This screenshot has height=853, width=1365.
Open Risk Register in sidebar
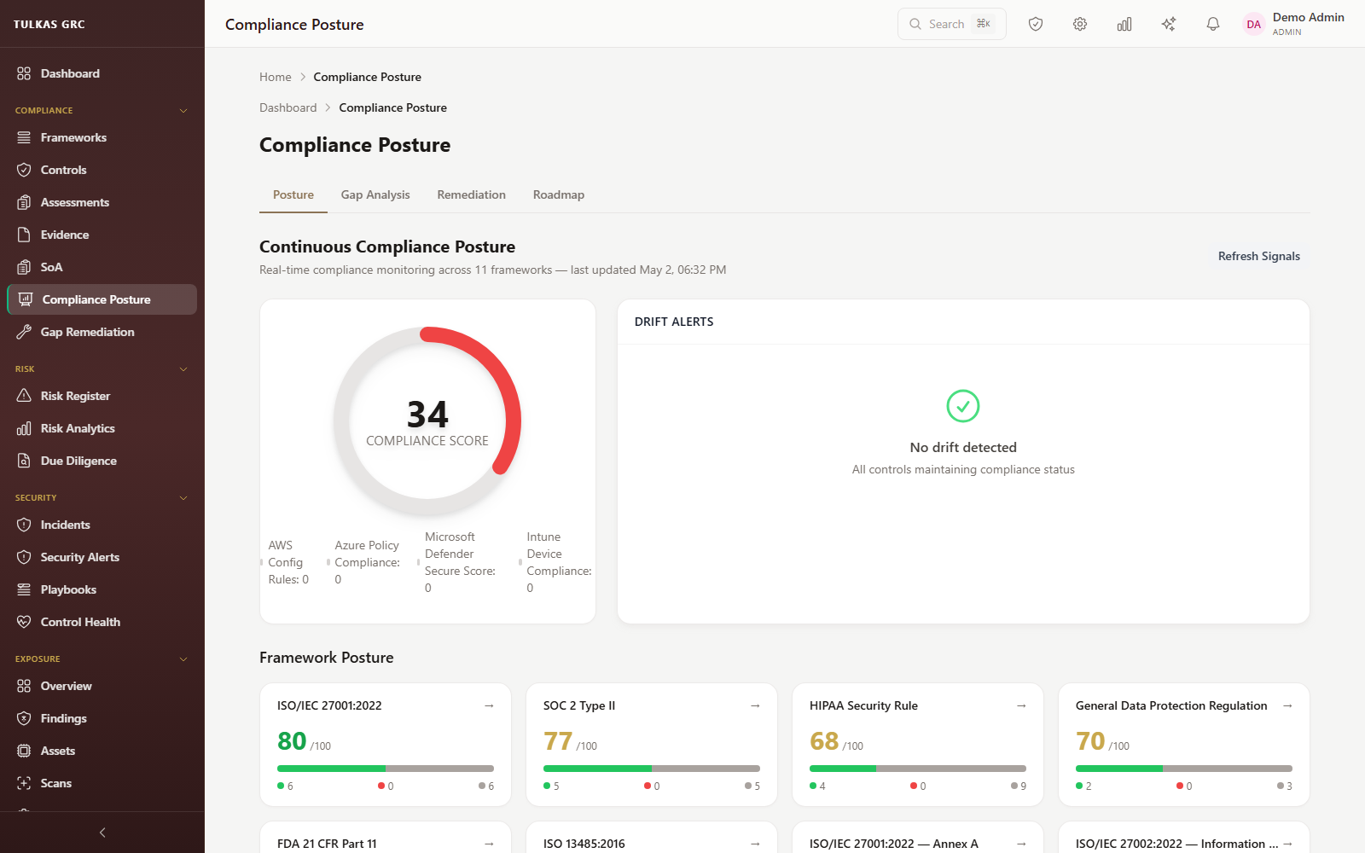102,396
